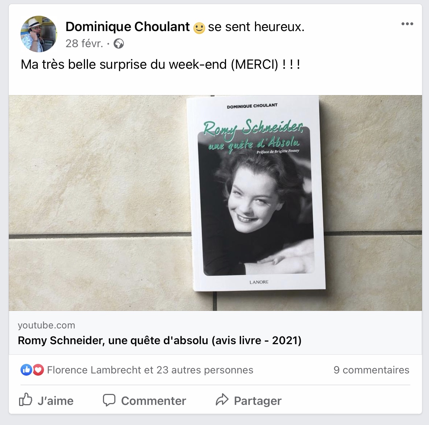Open the 9 commentaires list

371,370
